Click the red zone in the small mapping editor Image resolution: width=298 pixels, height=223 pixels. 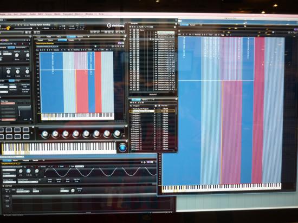click(x=98, y=82)
